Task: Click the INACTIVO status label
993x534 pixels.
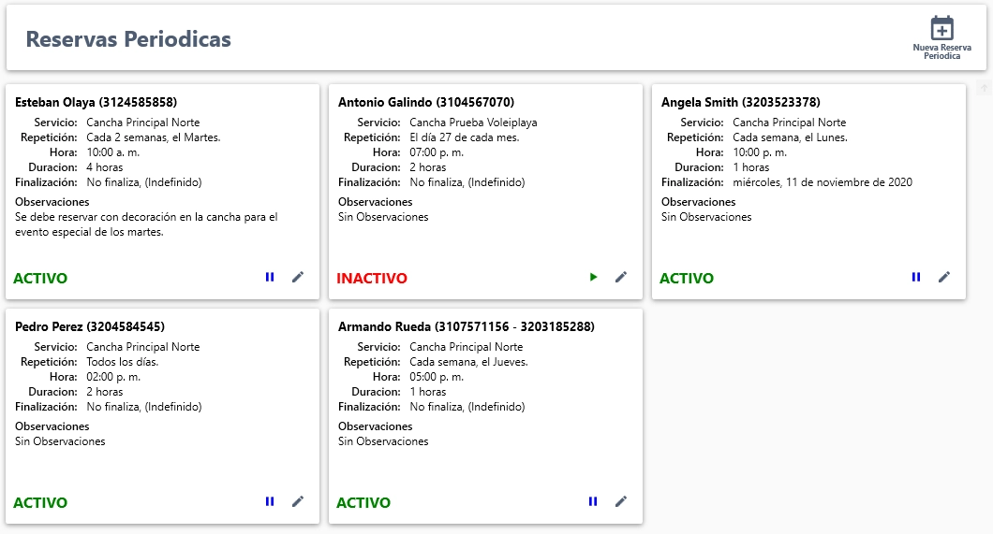Action: pos(372,279)
